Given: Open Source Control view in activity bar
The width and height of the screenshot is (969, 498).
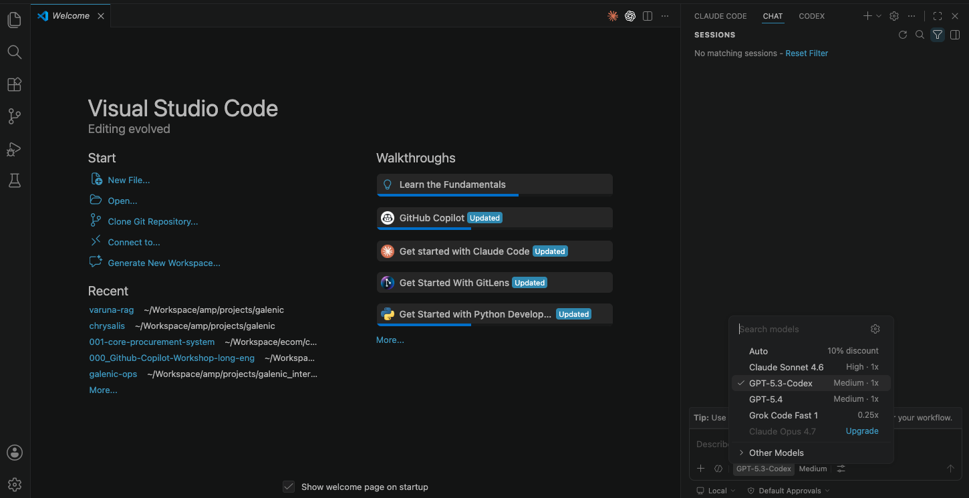Looking at the screenshot, I should click(15, 116).
